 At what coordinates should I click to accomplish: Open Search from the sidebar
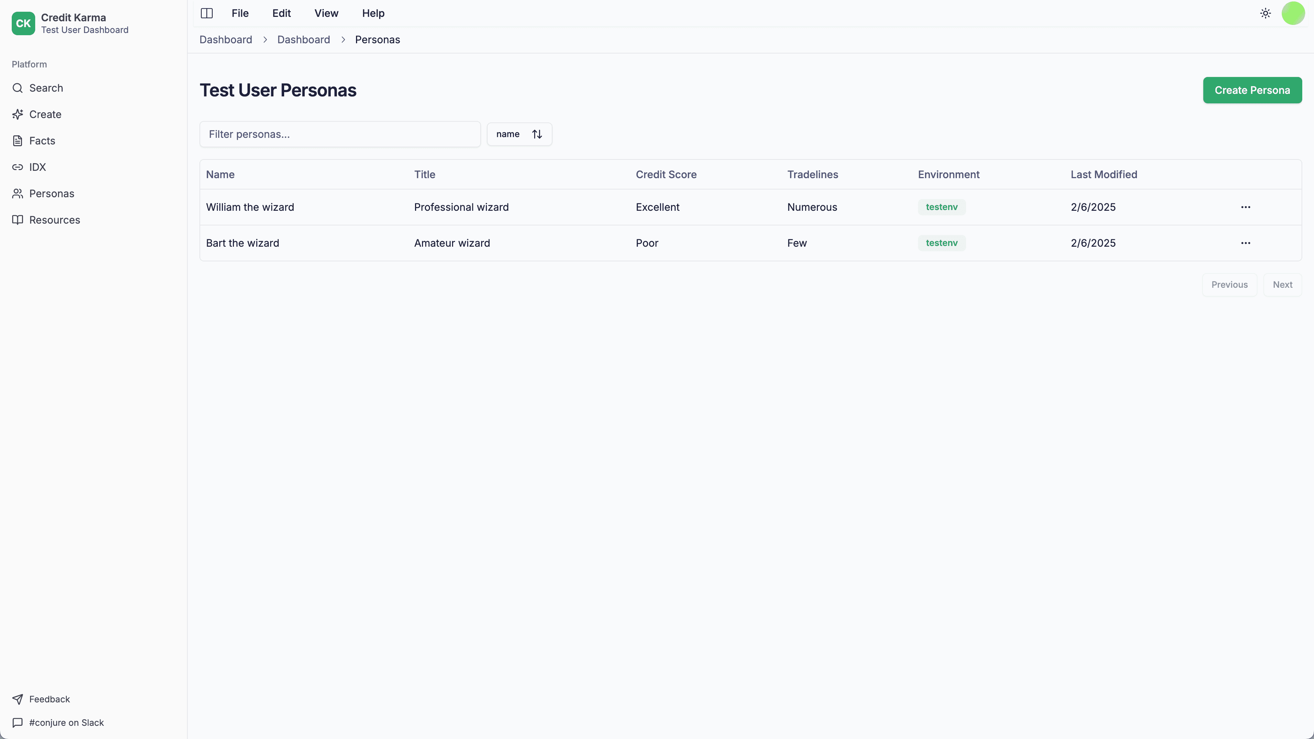[46, 88]
